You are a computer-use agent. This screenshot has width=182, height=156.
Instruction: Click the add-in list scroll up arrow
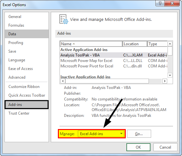click(x=170, y=44)
